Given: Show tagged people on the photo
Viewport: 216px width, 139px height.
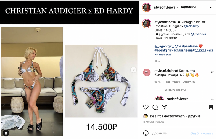Looking at the screenshot, I should click(6, 133).
